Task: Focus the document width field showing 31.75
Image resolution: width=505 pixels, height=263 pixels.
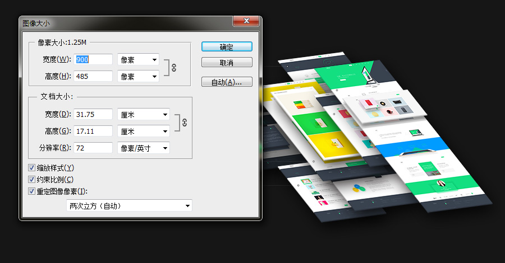Action: (93, 114)
